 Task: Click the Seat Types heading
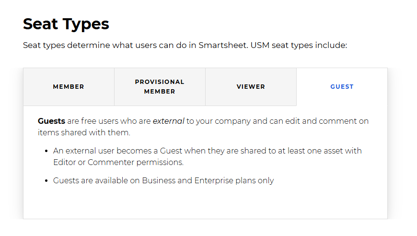tap(66, 24)
